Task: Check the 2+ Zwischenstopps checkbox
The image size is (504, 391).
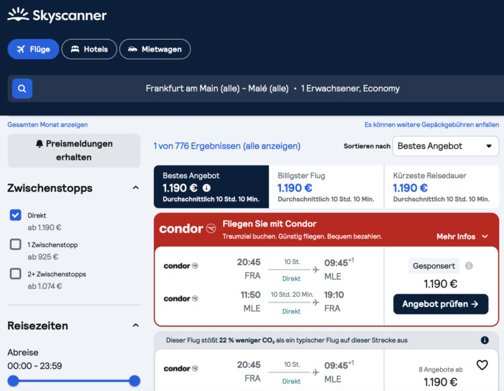Action: tap(15, 273)
